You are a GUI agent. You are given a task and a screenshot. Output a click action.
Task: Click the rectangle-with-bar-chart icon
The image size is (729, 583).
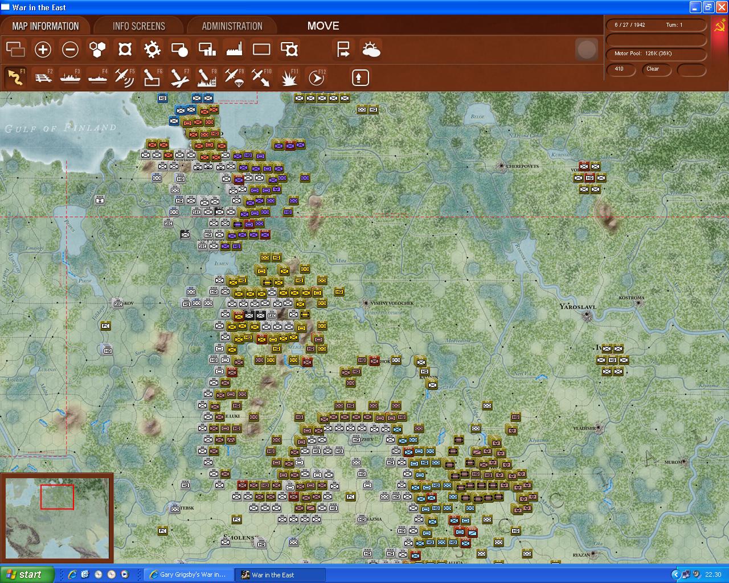207,50
